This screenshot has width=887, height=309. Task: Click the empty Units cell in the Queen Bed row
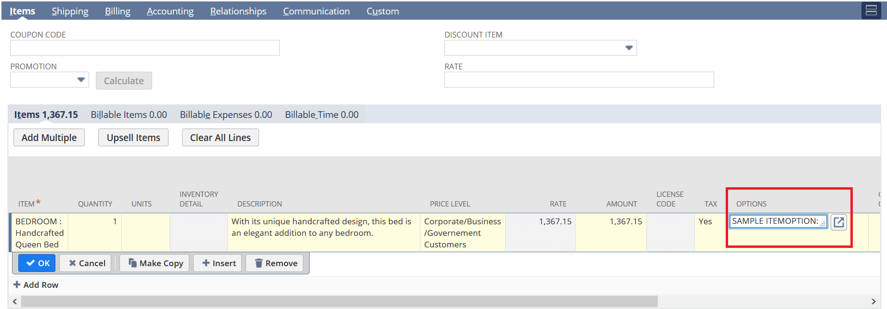145,233
